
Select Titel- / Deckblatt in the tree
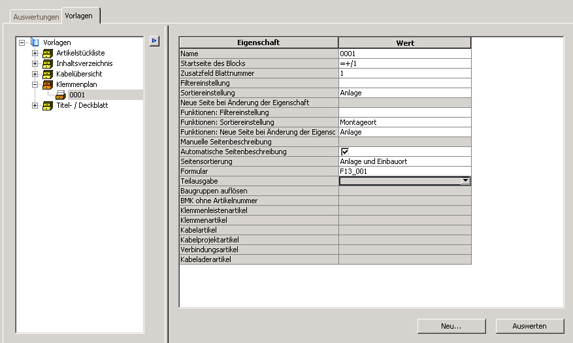82,105
